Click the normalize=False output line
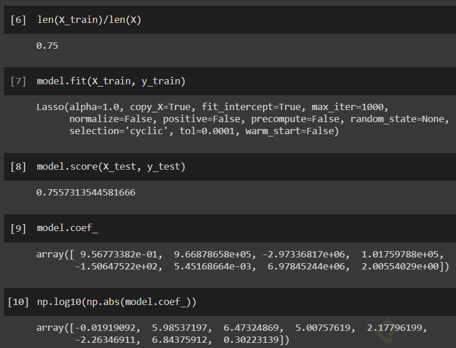The image size is (456, 348). tap(258, 119)
